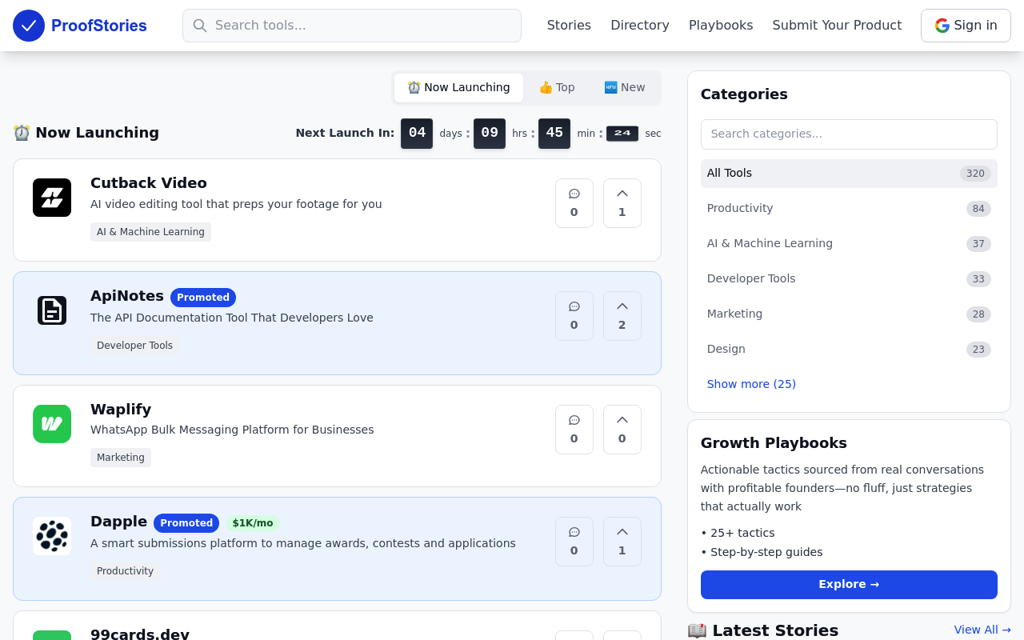This screenshot has height=640, width=1024.
Task: Go to Submit Your Product
Action: click(x=837, y=26)
